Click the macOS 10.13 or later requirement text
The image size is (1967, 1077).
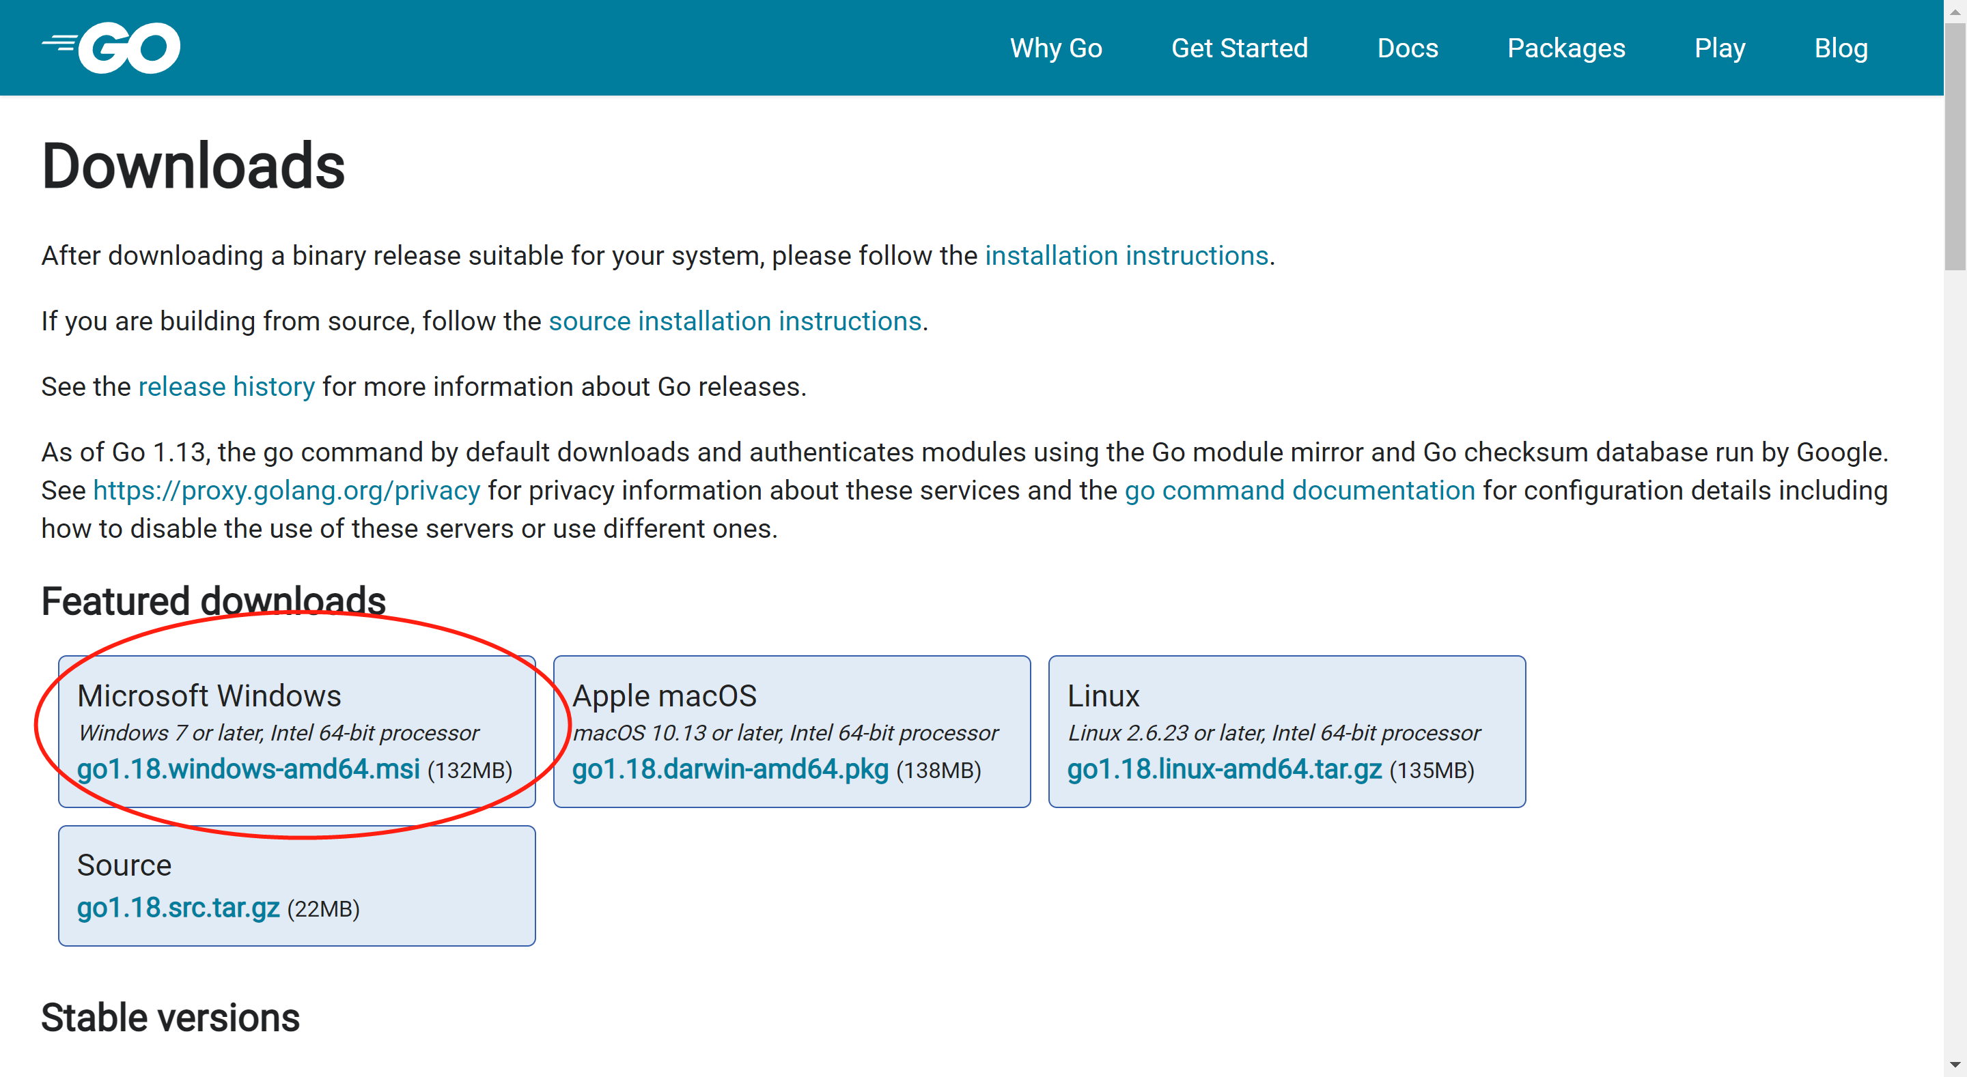click(785, 733)
